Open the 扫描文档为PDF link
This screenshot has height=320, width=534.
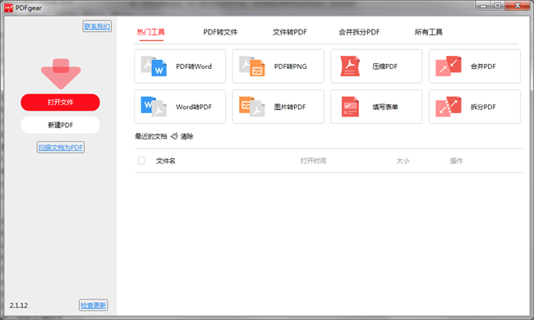click(x=61, y=147)
